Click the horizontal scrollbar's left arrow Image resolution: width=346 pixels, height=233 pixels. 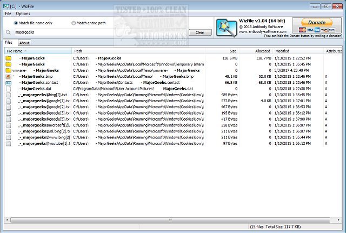[x=7, y=220]
